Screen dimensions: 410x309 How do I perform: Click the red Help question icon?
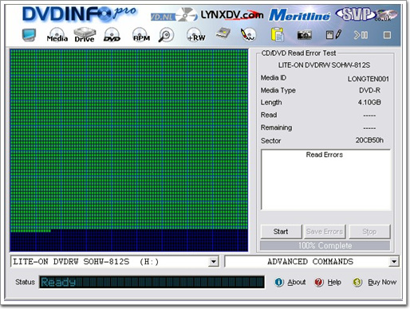pyautogui.click(x=319, y=282)
